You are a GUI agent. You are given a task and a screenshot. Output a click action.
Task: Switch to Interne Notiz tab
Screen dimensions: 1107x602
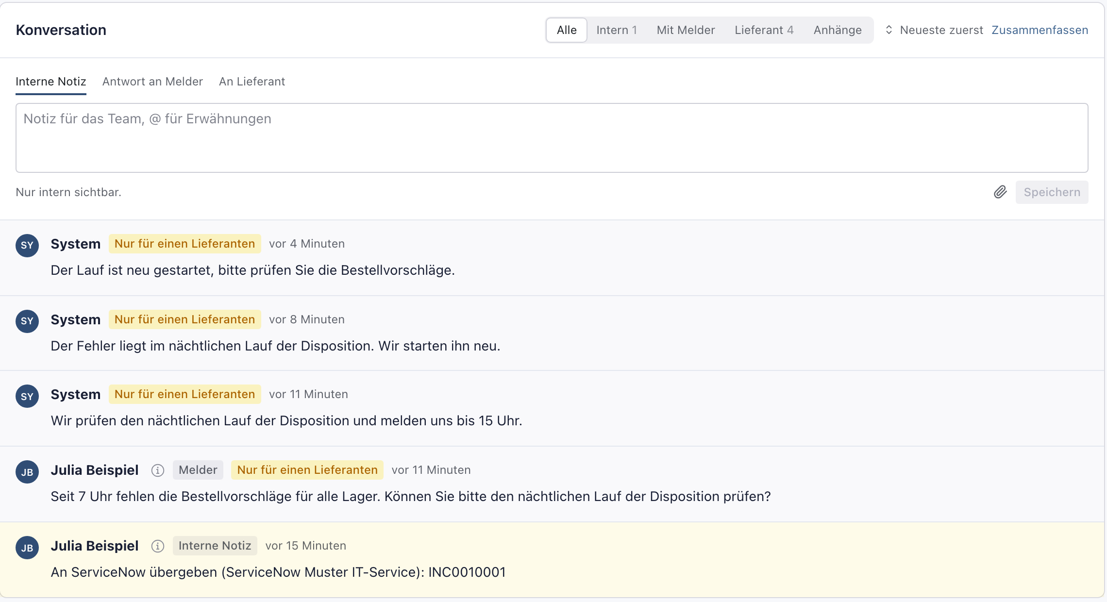tap(51, 82)
